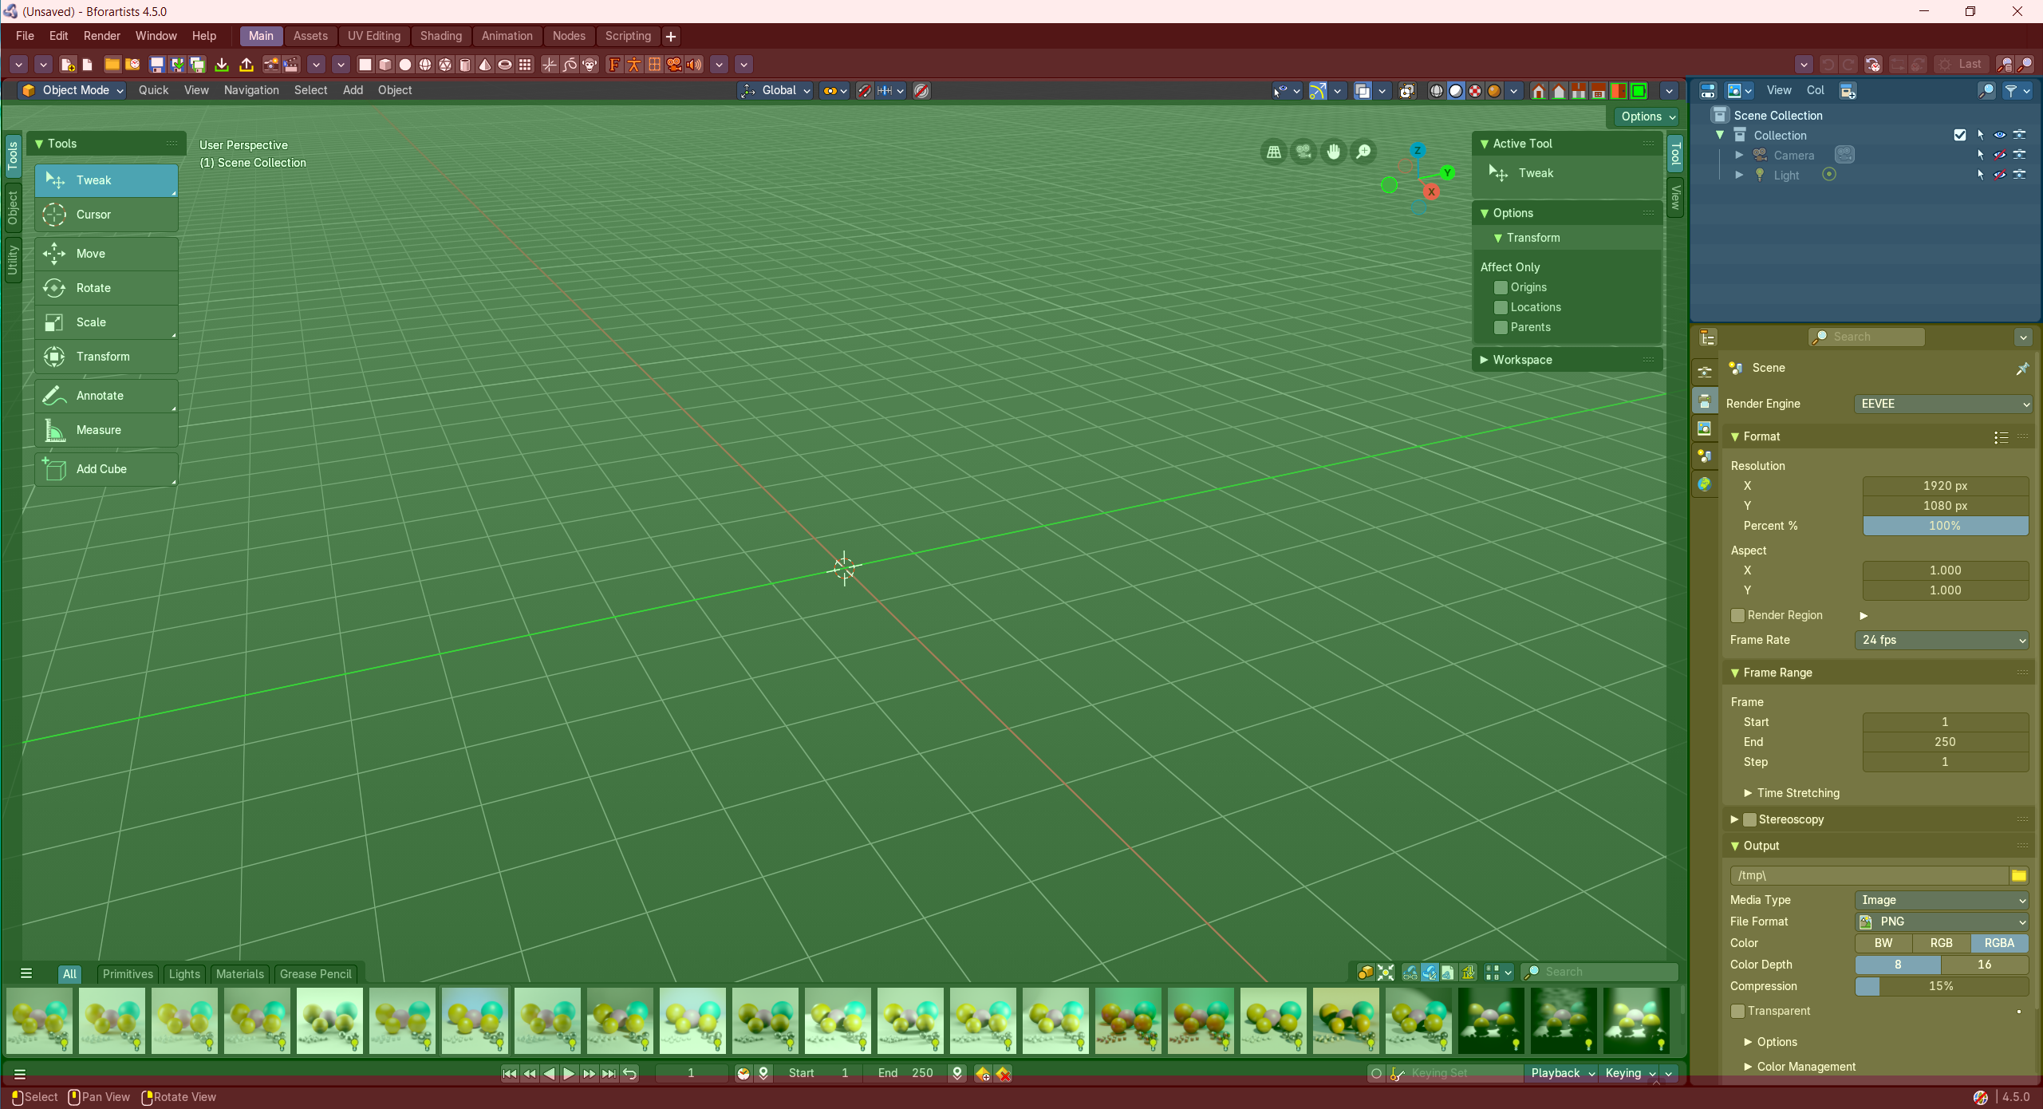Toggle the Stereoscopy checkbox

coord(1749,819)
